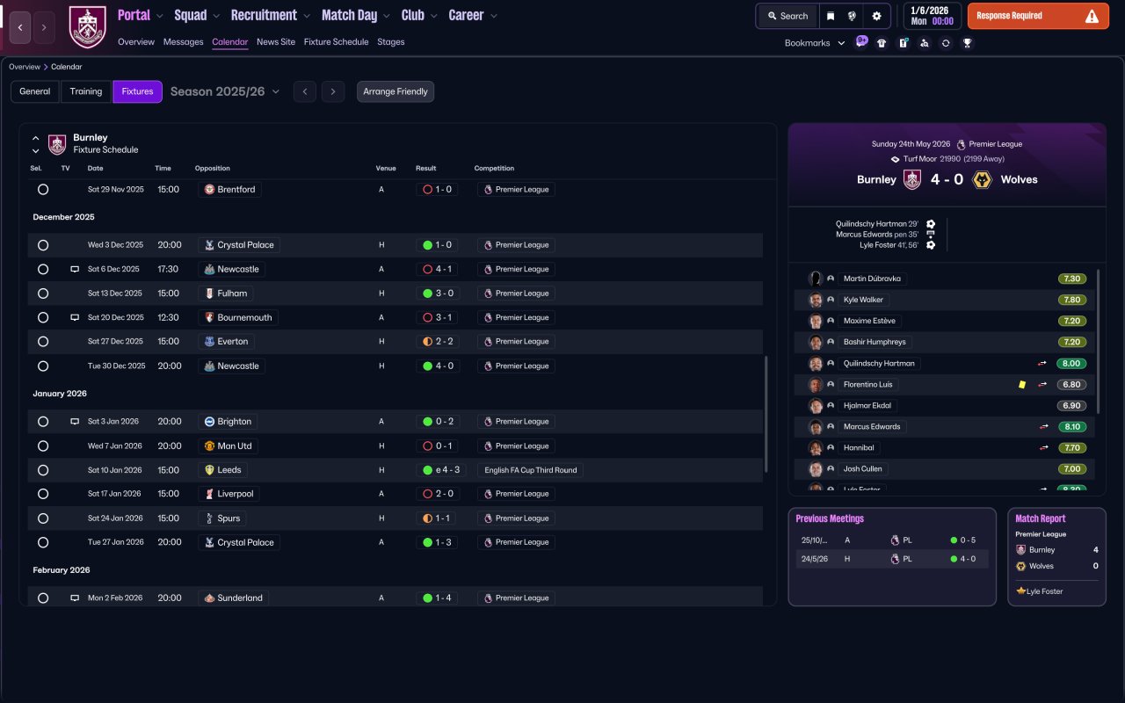The image size is (1125, 703).
Task: Click Burnley crest in the match panel
Action: click(x=912, y=179)
